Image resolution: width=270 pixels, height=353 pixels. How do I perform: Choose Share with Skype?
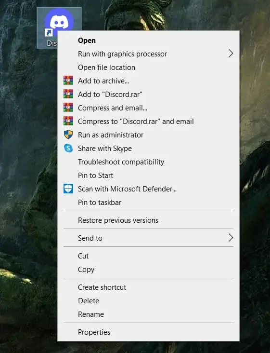pyautogui.click(x=148, y=149)
